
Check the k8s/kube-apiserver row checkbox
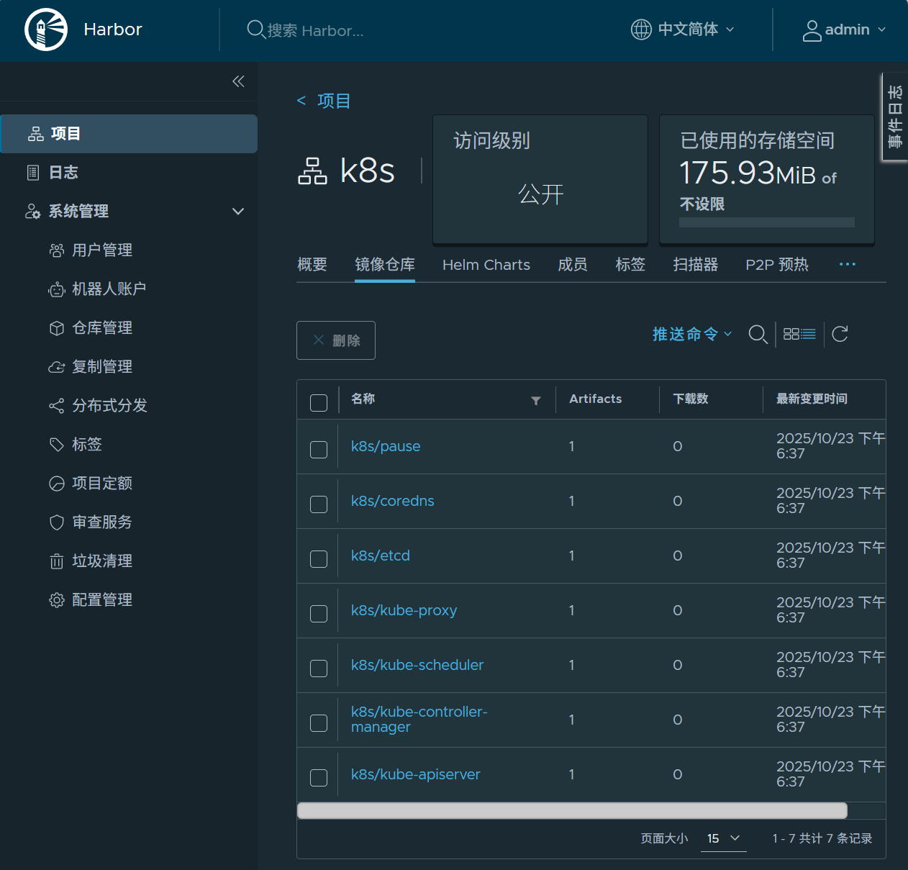[319, 778]
